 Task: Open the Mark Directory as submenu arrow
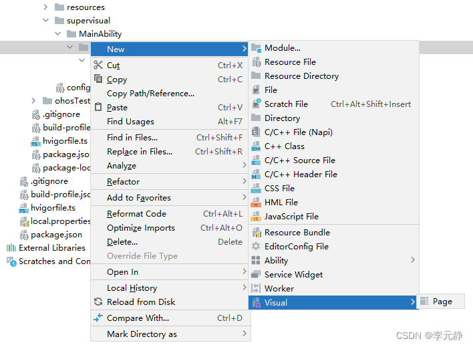tap(245, 334)
